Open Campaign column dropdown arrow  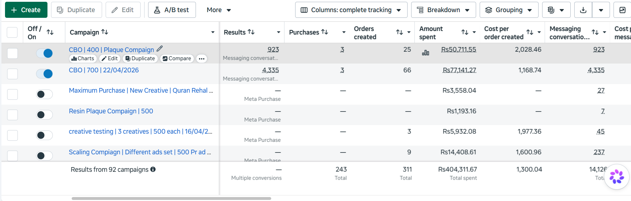tap(213, 32)
